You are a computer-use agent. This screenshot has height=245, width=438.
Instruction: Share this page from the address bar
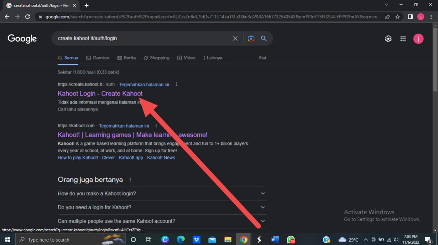[x=387, y=16]
